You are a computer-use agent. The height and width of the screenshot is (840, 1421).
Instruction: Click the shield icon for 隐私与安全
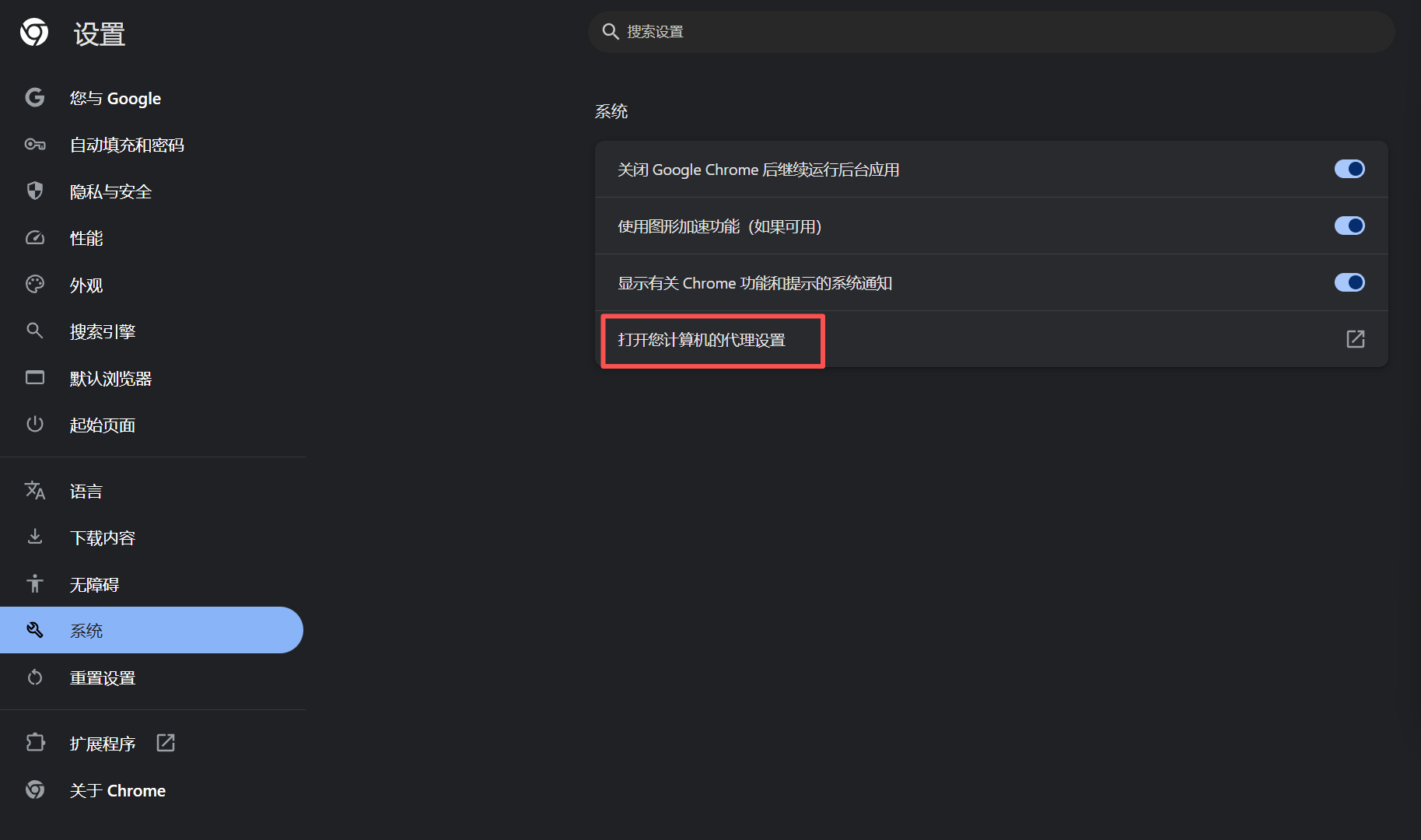point(35,191)
